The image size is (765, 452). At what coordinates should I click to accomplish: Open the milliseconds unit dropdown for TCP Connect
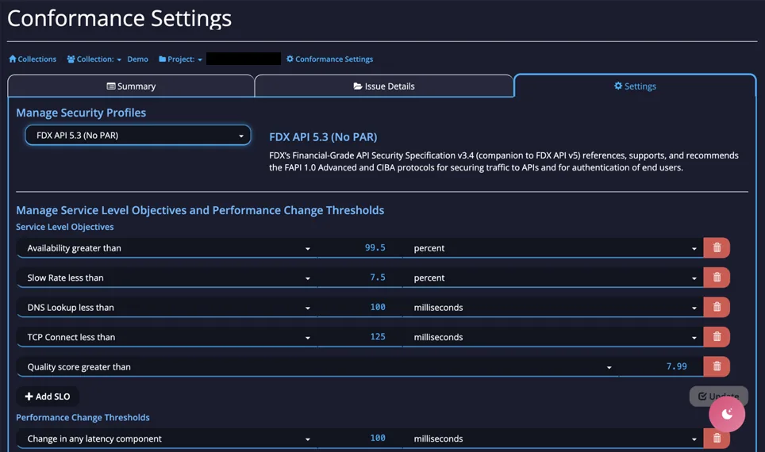553,337
